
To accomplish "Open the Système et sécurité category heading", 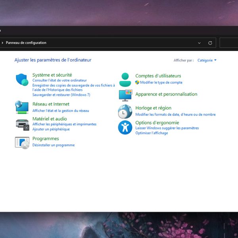I will point(52,75).
